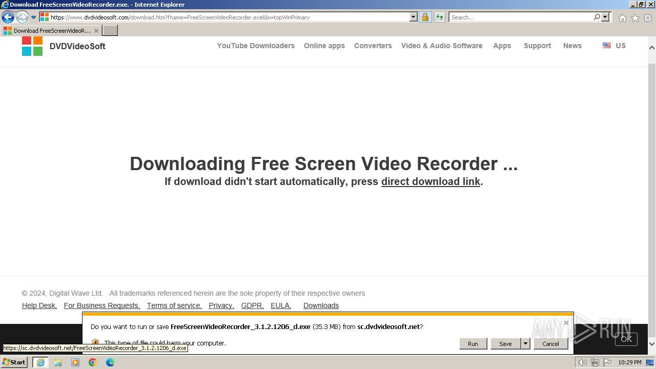Click the Refresh page icon
The image size is (656, 369).
click(x=440, y=17)
